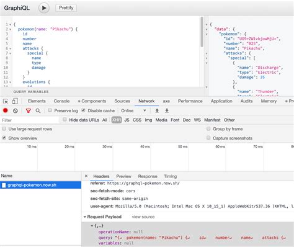
Task: Filter requests by Font
Action: click(175, 120)
